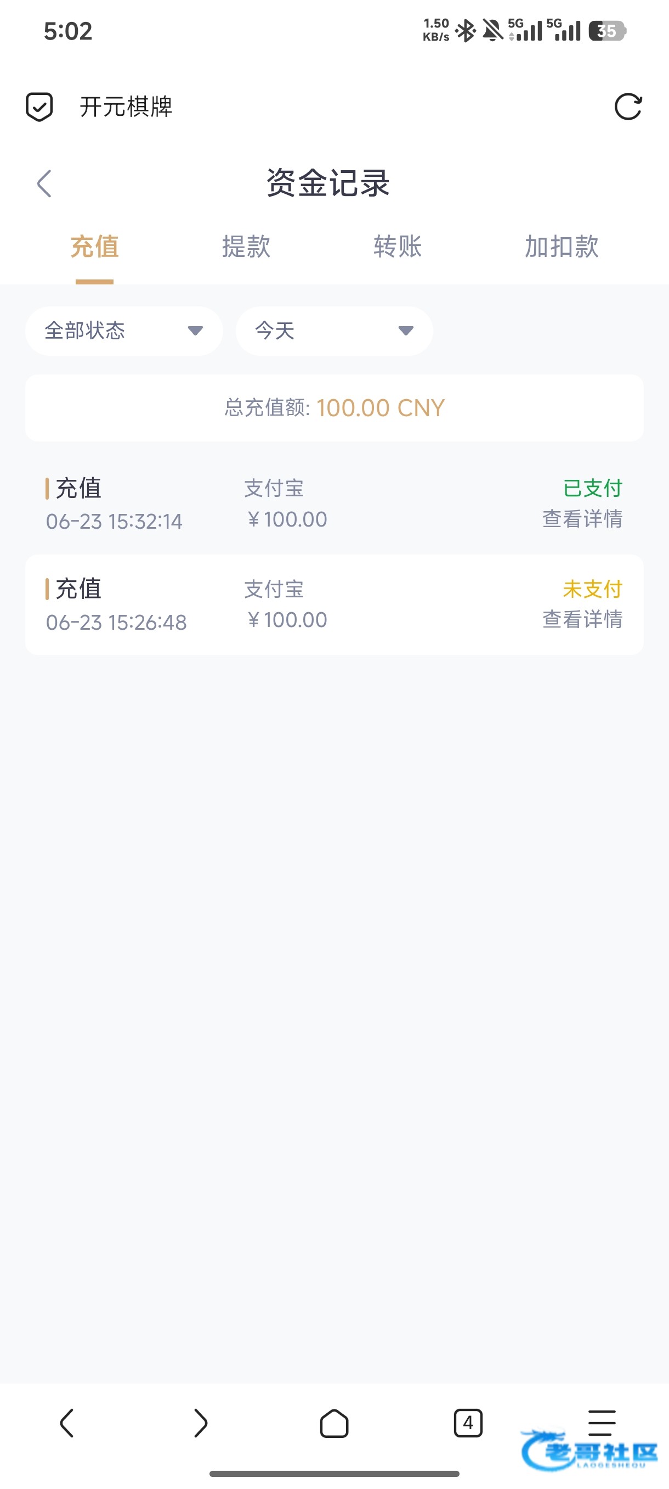Tap the browser back arrow
The image size is (669, 1489).
pyautogui.click(x=67, y=1423)
